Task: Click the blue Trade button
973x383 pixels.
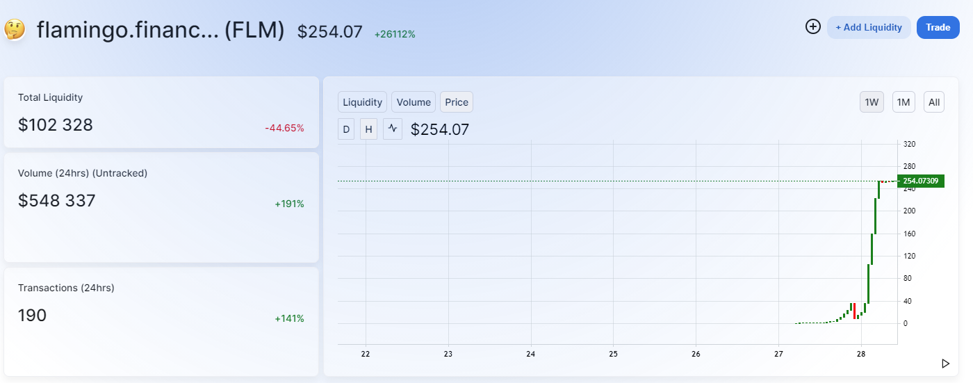Action: [x=938, y=27]
